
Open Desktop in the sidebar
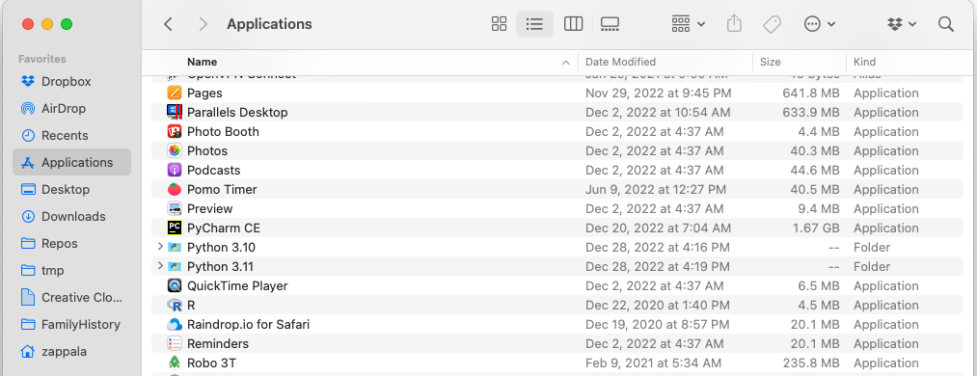pos(66,189)
